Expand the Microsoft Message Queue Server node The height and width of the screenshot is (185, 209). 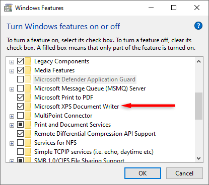click(12, 89)
